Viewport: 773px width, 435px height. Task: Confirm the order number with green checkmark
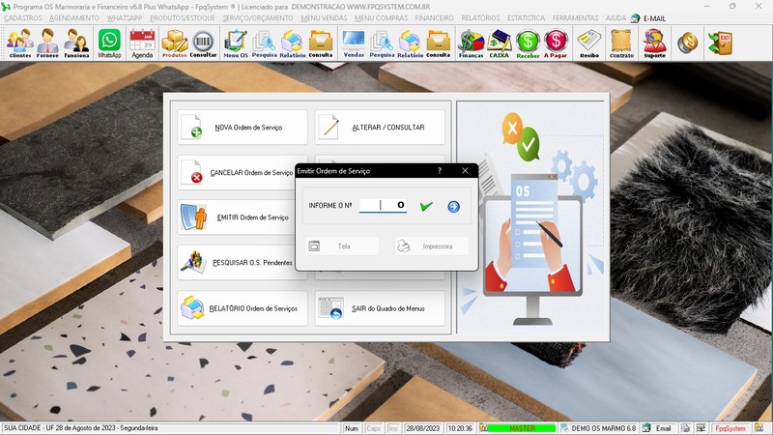pyautogui.click(x=426, y=206)
